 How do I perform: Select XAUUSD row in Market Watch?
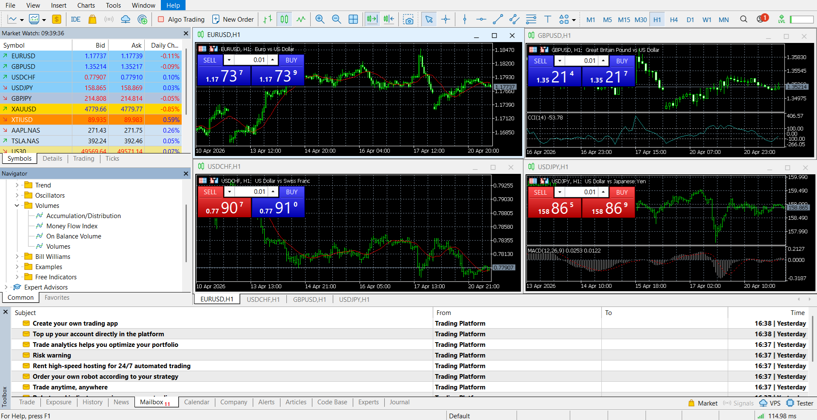click(91, 109)
